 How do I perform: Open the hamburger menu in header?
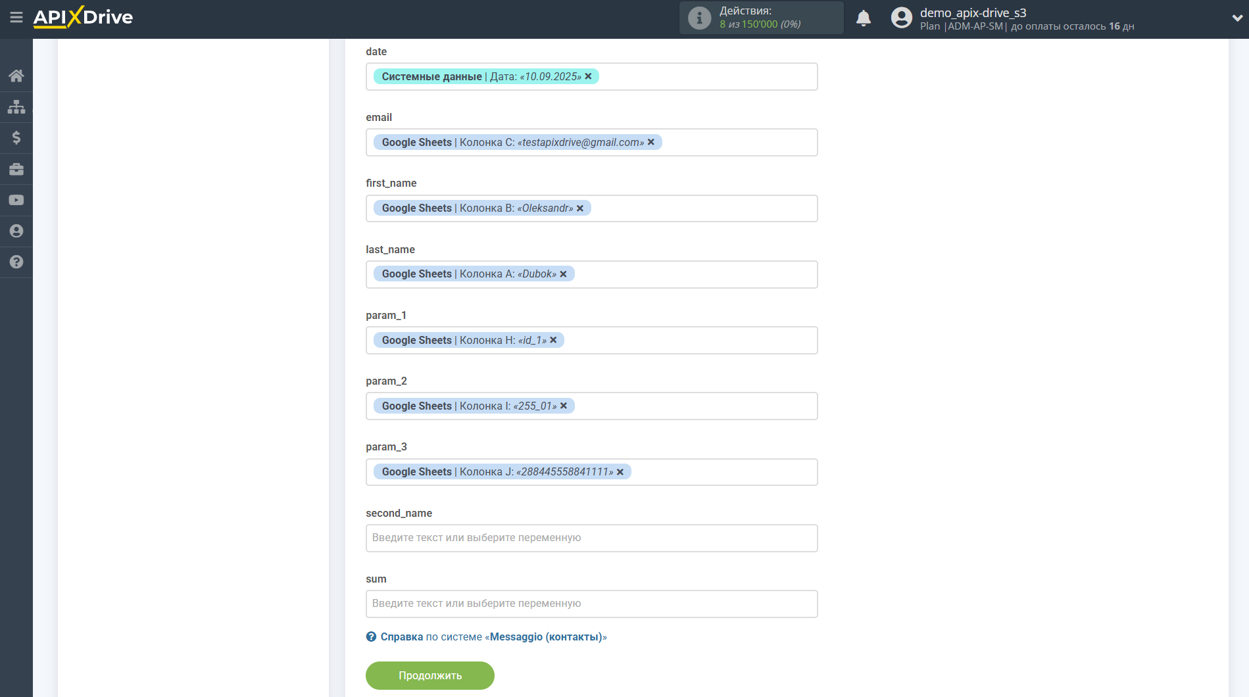[16, 18]
